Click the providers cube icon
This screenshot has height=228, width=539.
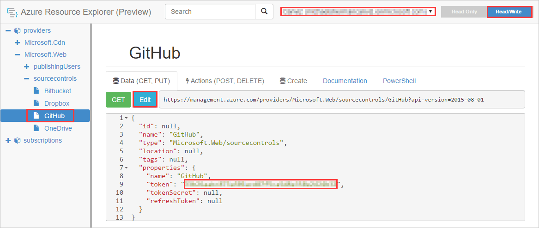click(17, 31)
